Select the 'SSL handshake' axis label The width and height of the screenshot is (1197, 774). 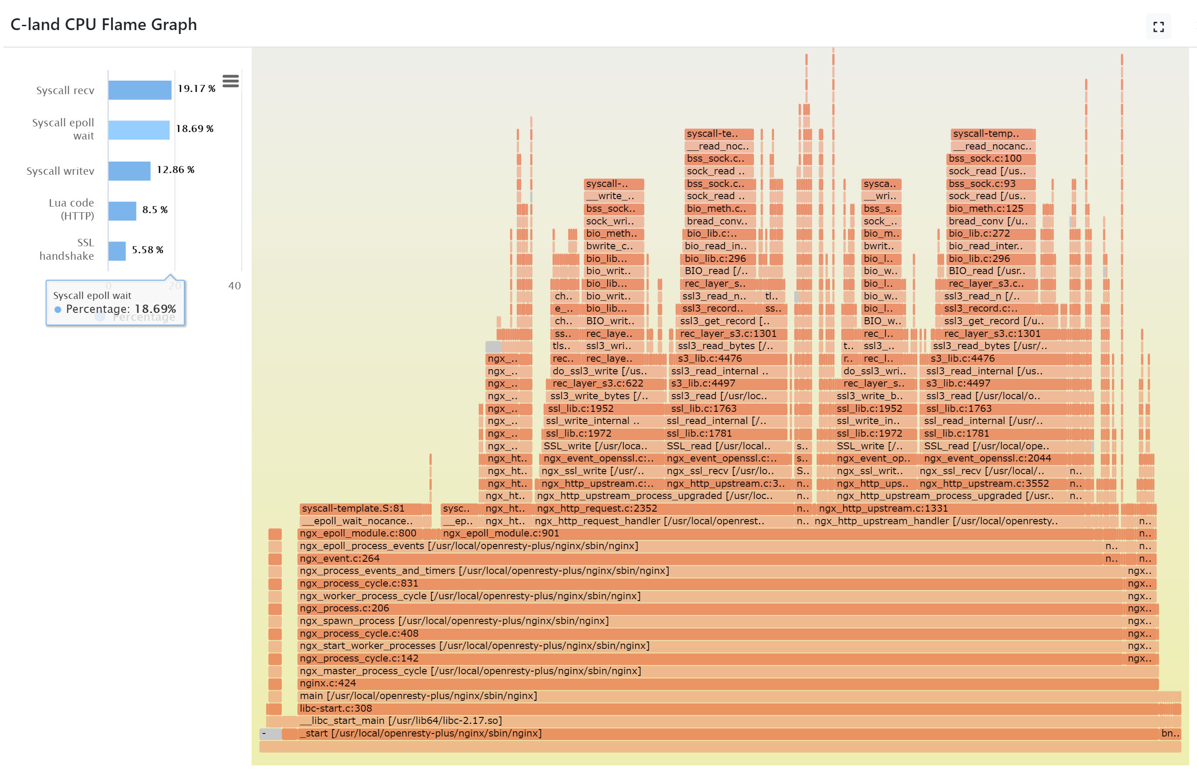[66, 249]
